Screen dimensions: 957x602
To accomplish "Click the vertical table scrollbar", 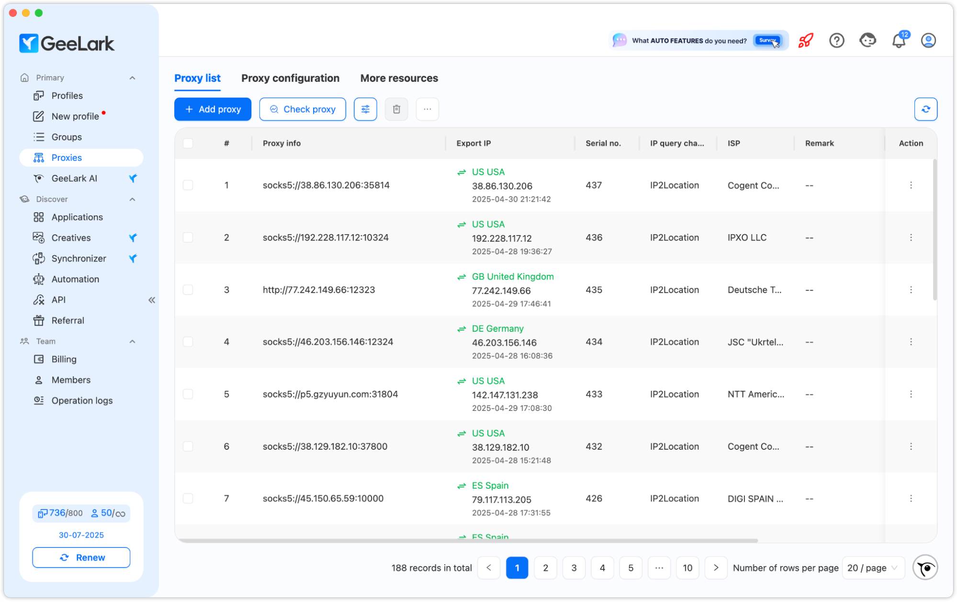I will [934, 230].
